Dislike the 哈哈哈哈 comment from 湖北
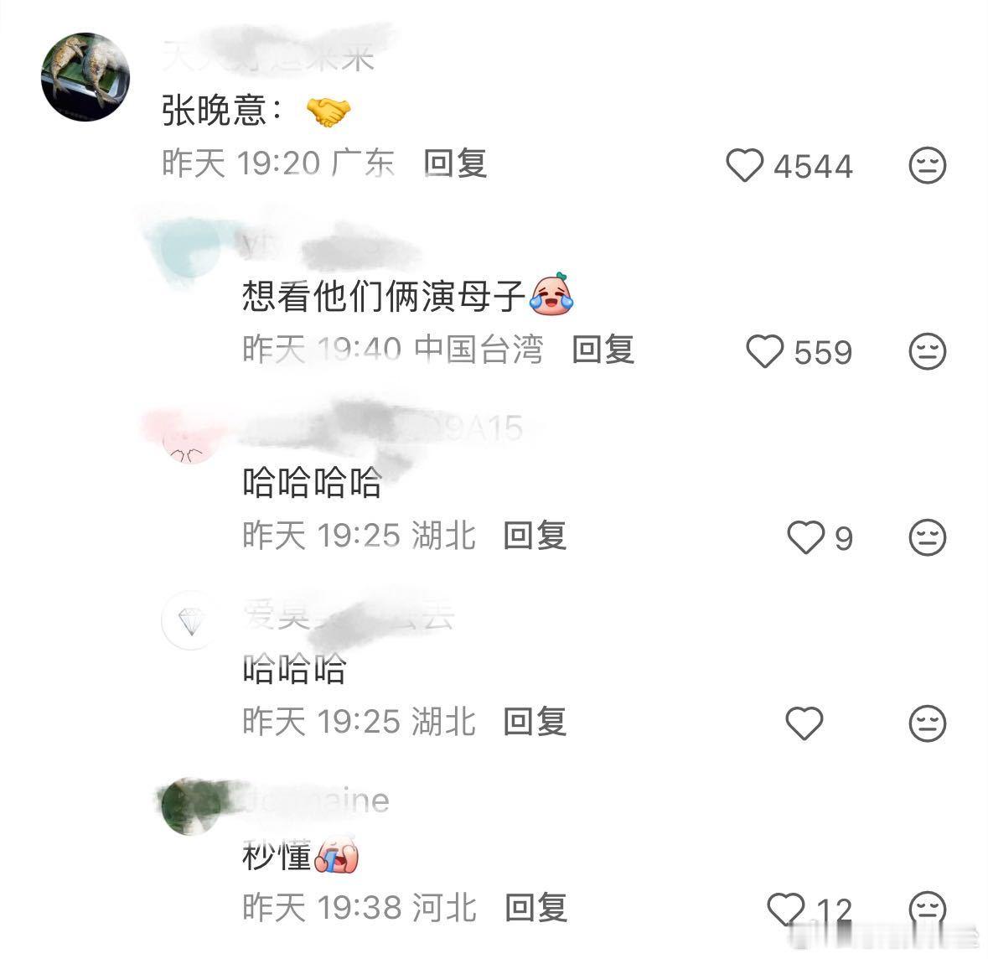 928,537
